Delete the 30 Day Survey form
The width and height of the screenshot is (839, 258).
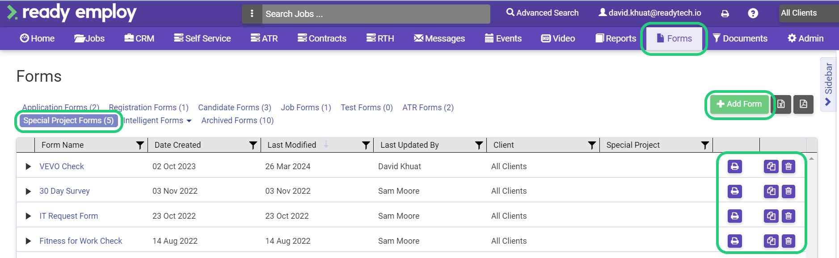coord(788,191)
